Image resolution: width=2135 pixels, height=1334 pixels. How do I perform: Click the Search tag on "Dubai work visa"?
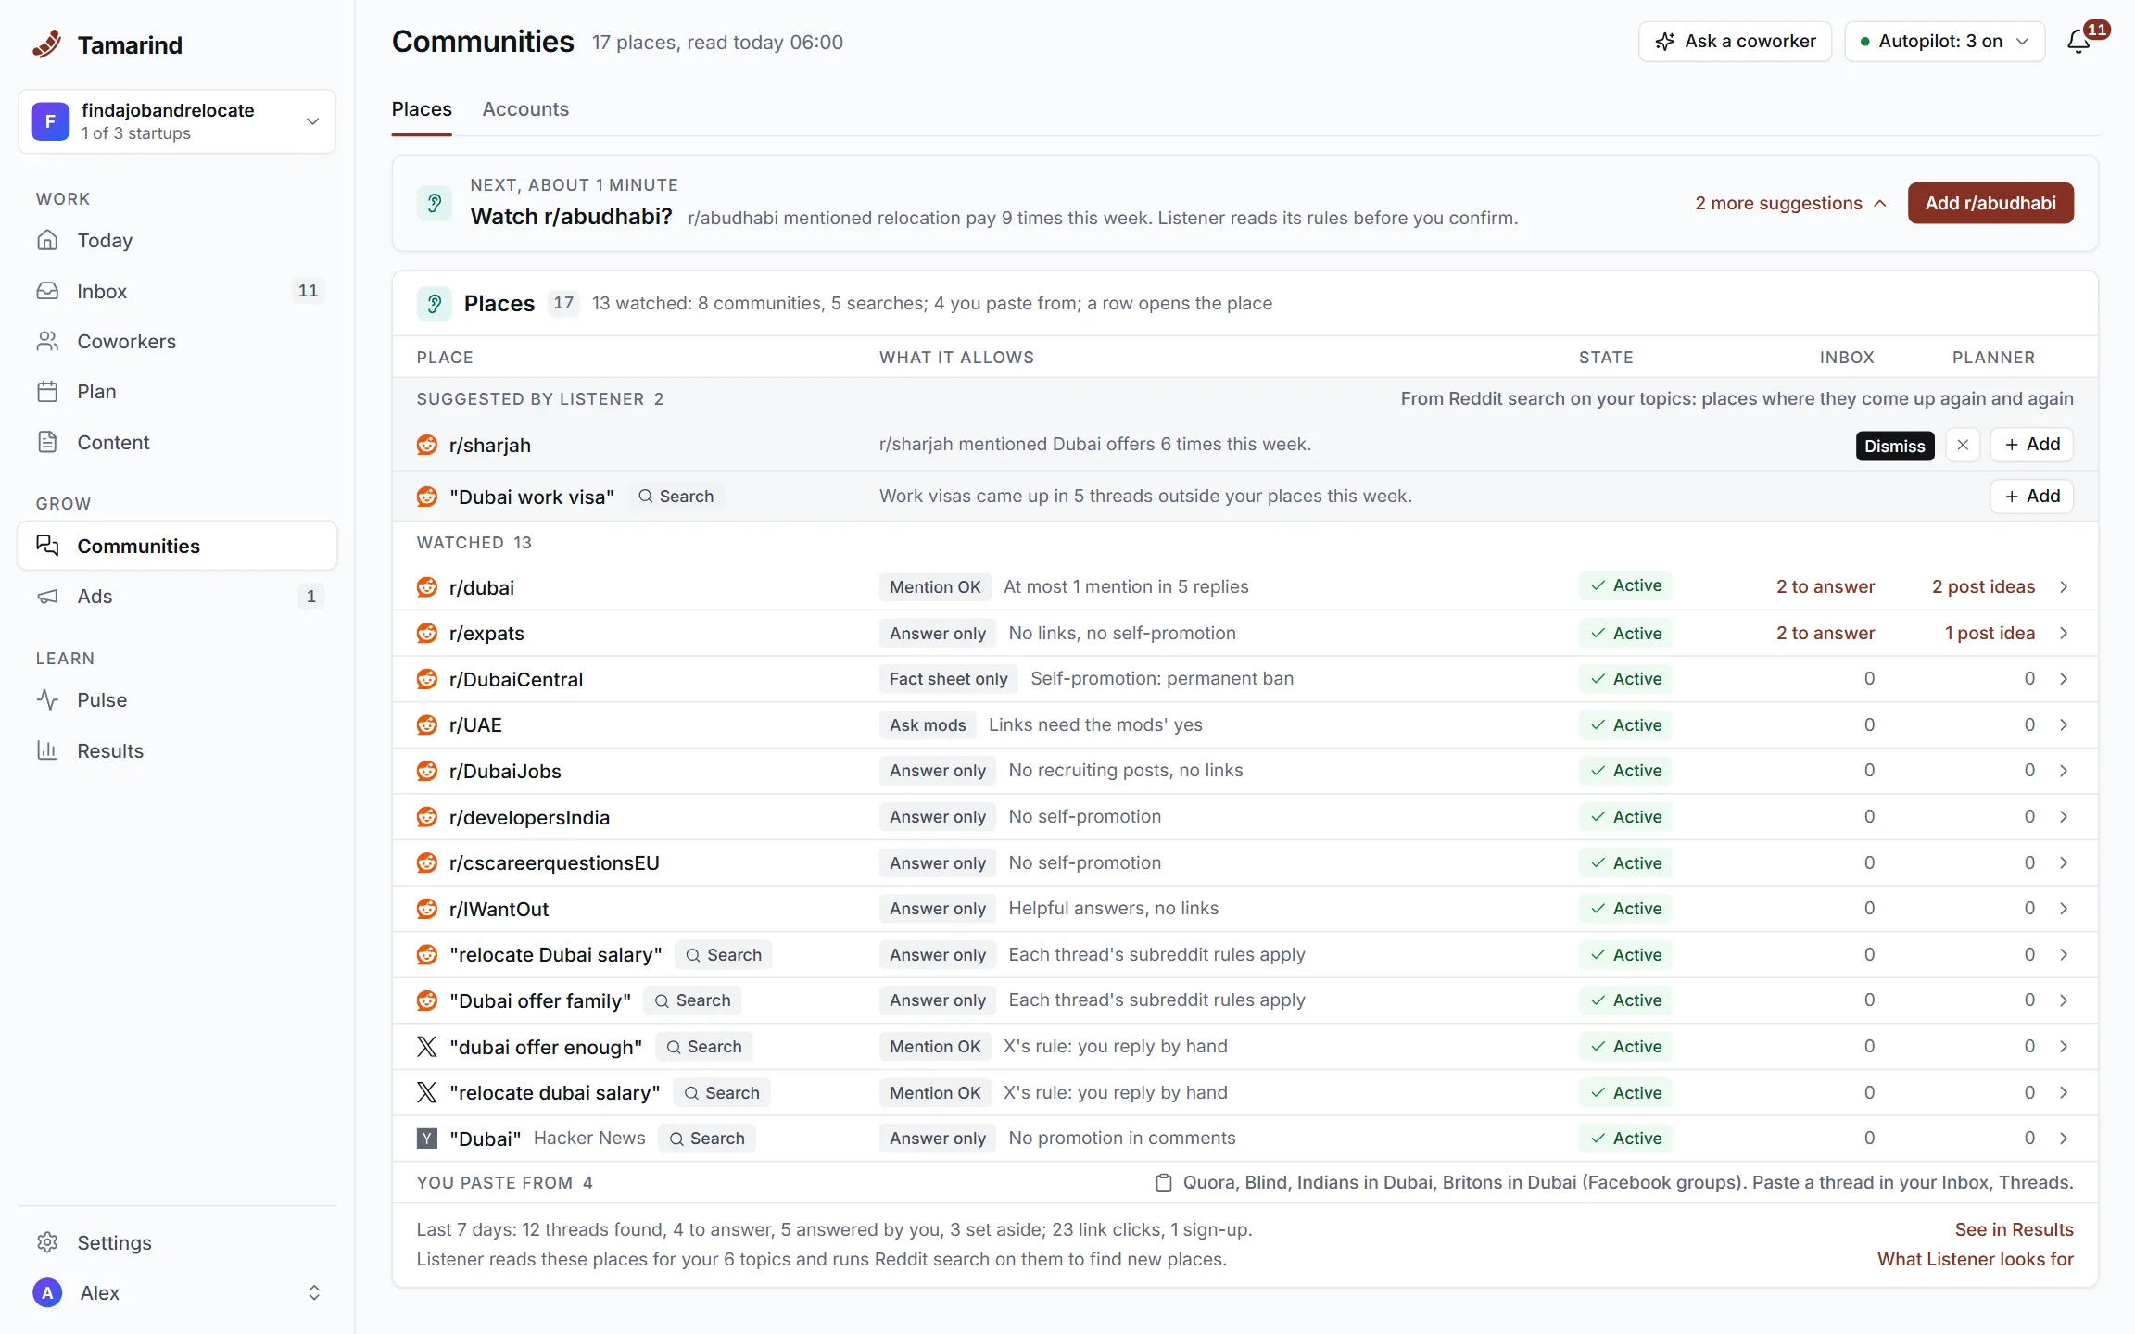pyautogui.click(x=676, y=497)
